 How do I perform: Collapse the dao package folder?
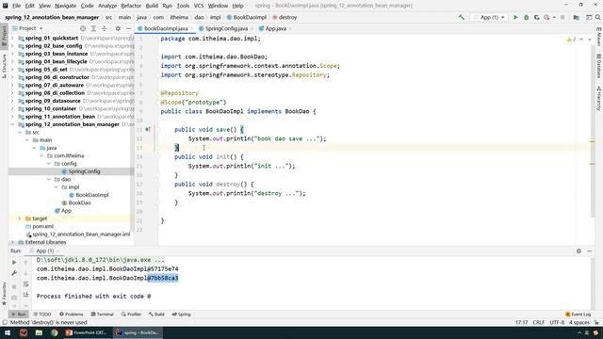tap(48, 180)
